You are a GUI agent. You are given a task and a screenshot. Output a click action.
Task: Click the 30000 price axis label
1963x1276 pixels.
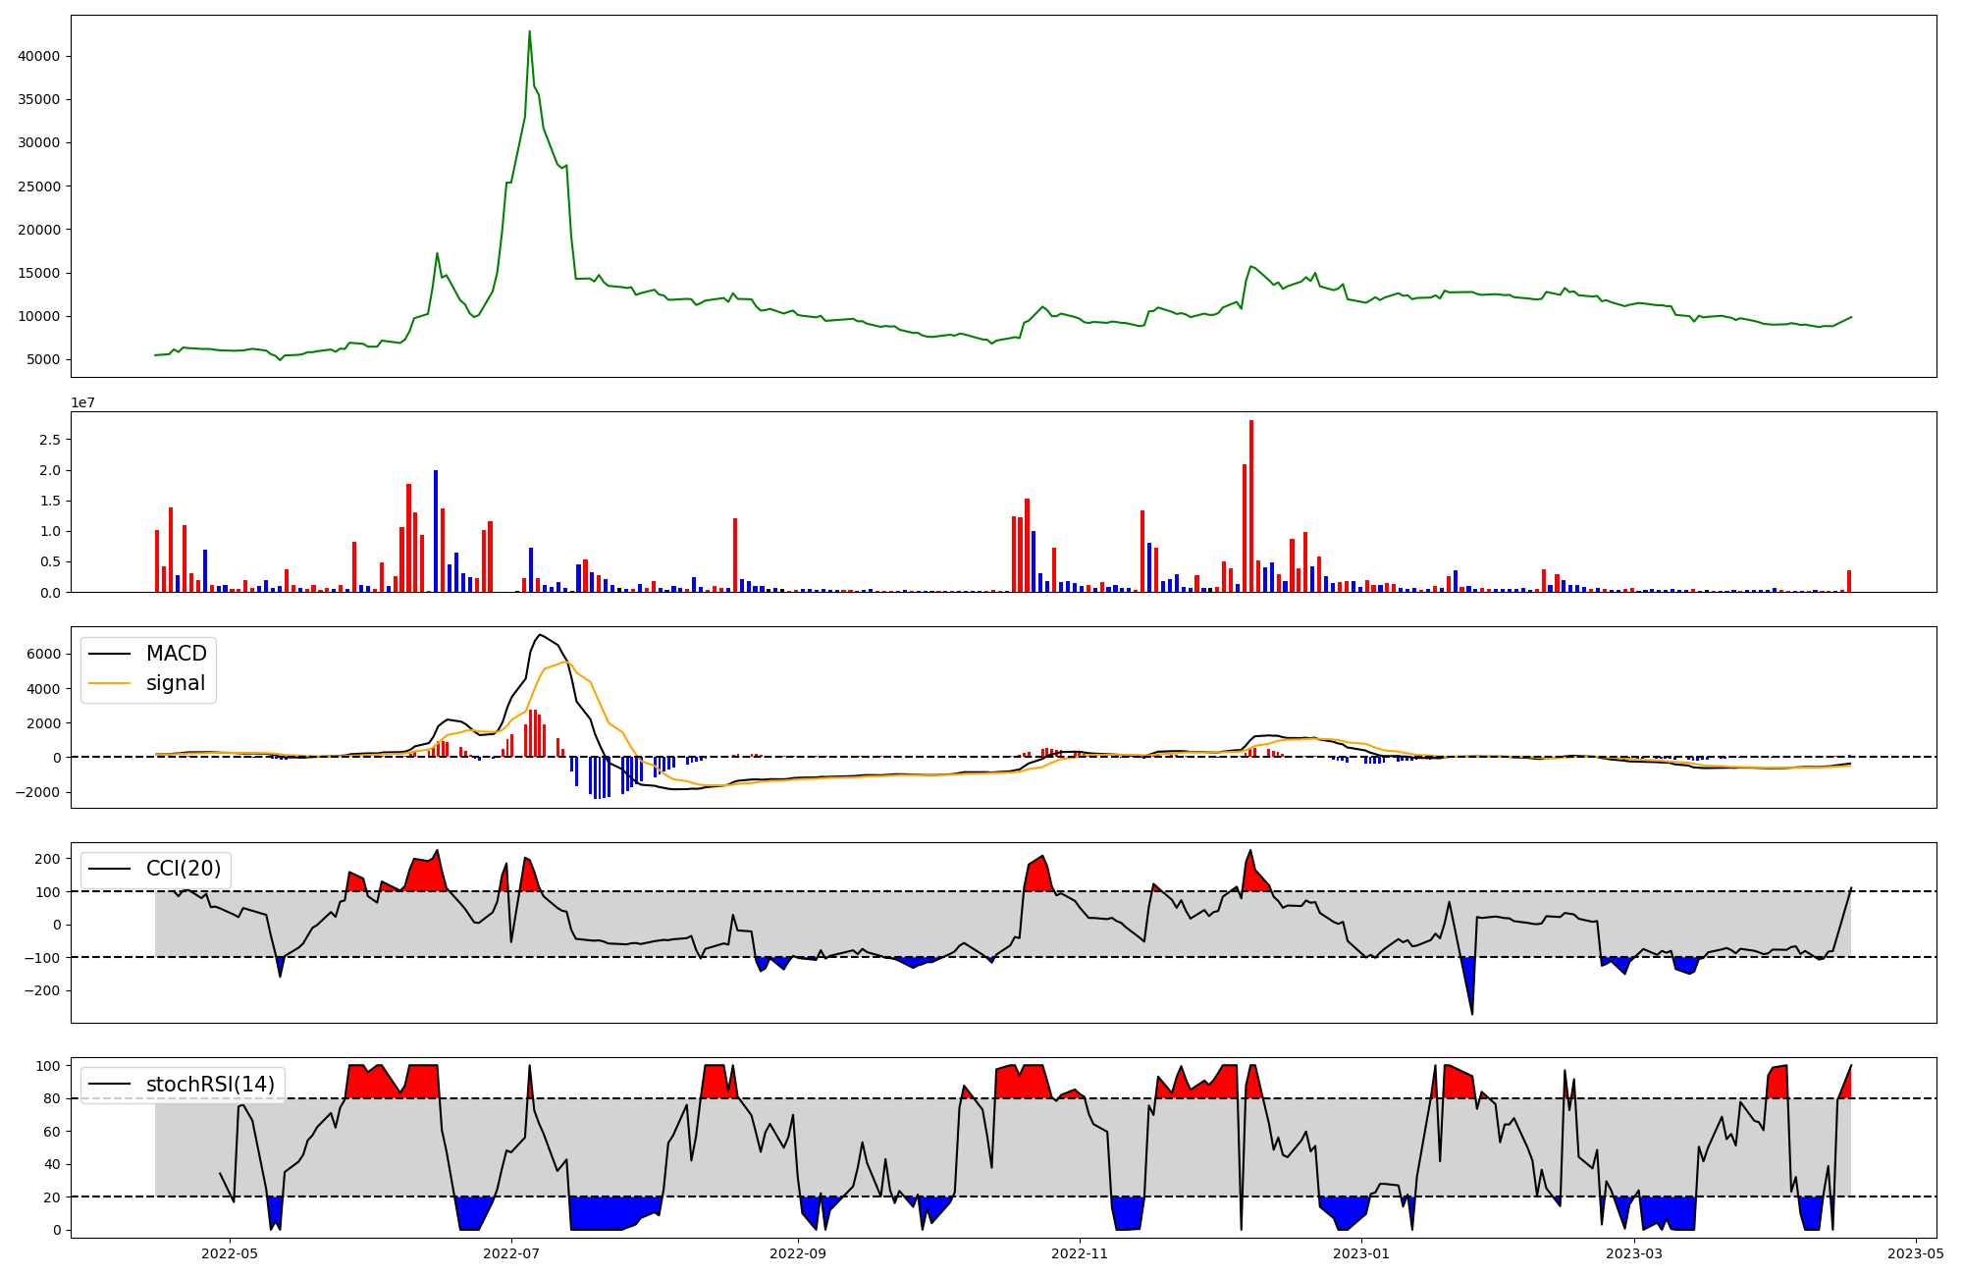click(39, 142)
